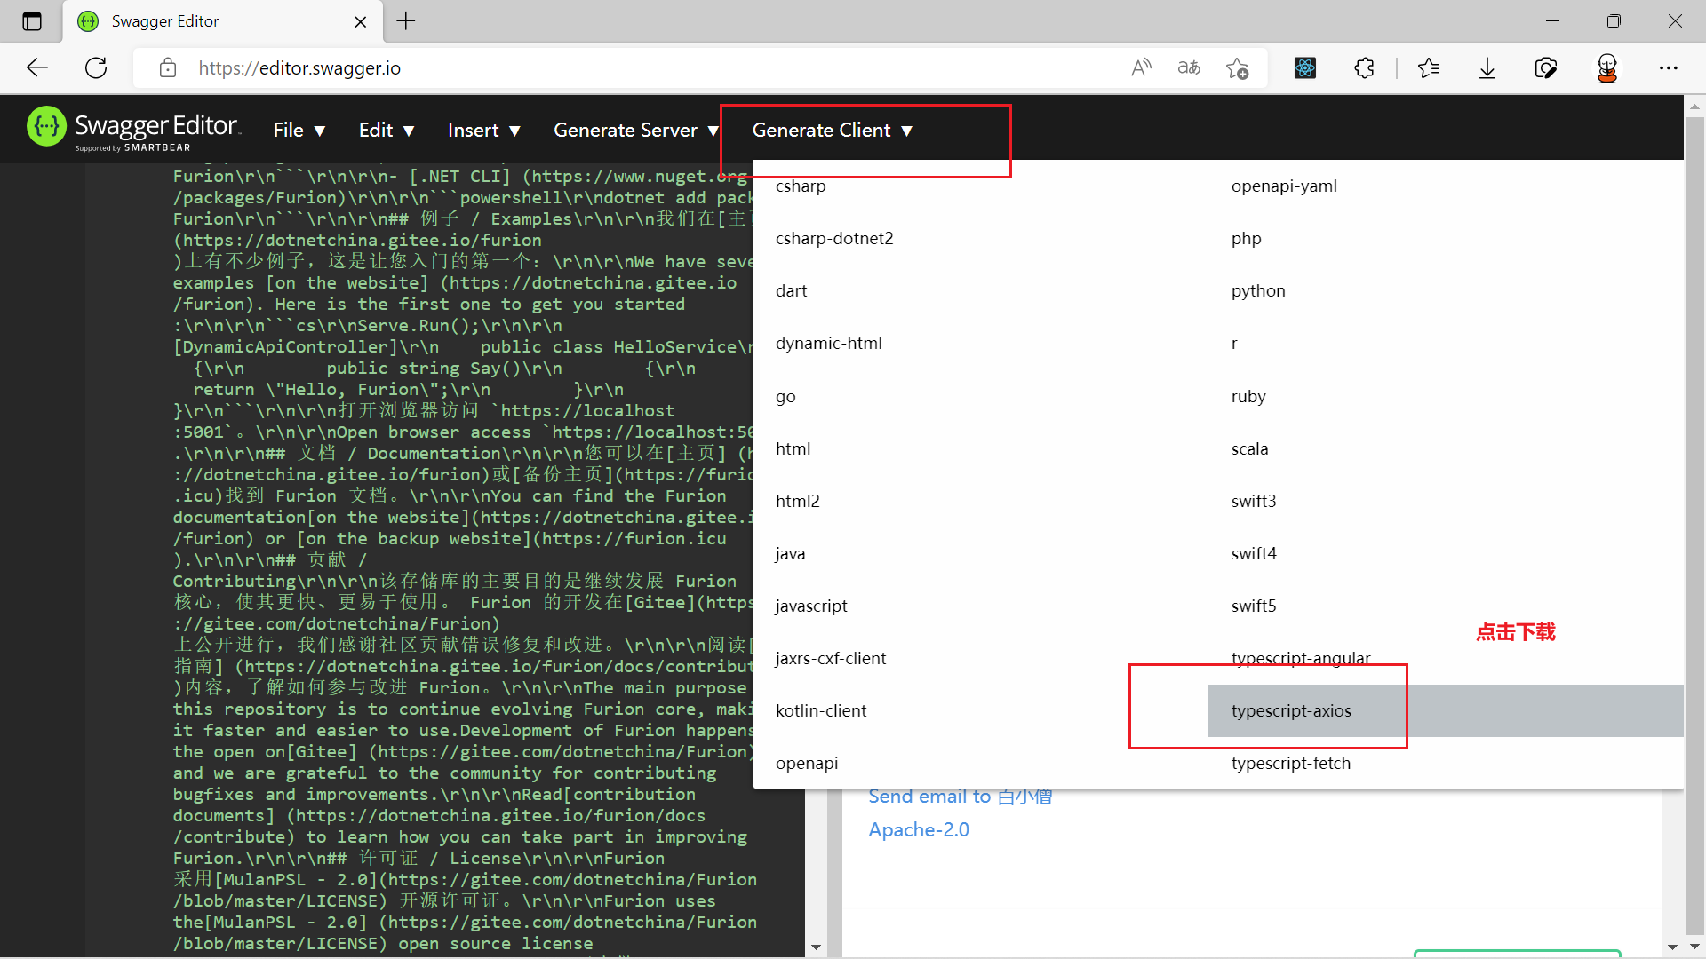Expand the Insert dropdown menu
Image resolution: width=1706 pixels, height=959 pixels.
click(483, 131)
